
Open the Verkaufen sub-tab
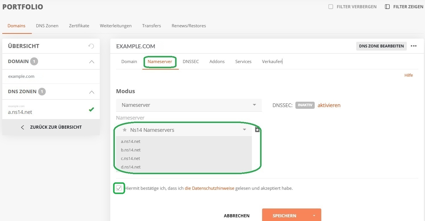coord(272,61)
